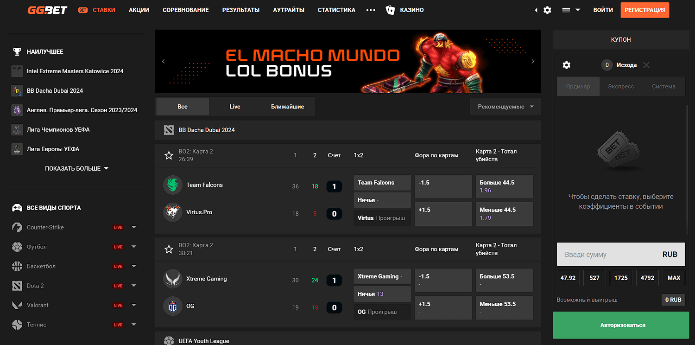Click the header settings gear icon

[x=547, y=10]
